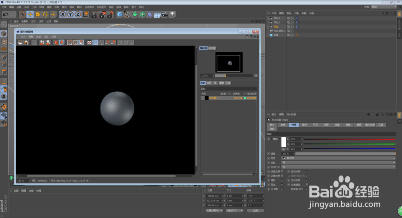Screen dimensions: 402x218
Task: Click the search icon in Object Manager
Action: coord(383,13)
